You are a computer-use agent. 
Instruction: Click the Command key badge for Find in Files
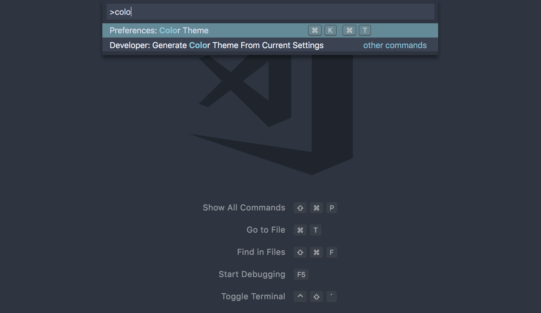coord(317,252)
